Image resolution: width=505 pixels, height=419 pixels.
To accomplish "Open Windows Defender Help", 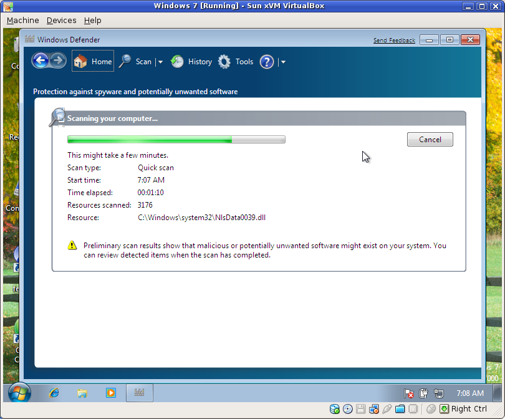I will (x=266, y=61).
